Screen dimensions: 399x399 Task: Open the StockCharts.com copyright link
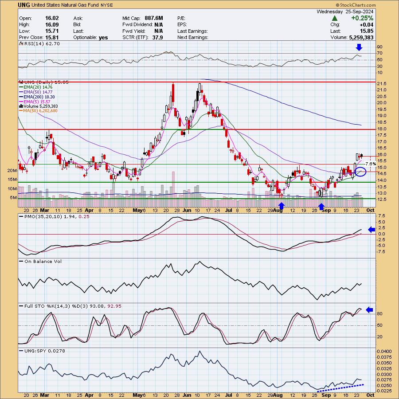pyautogui.click(x=356, y=5)
